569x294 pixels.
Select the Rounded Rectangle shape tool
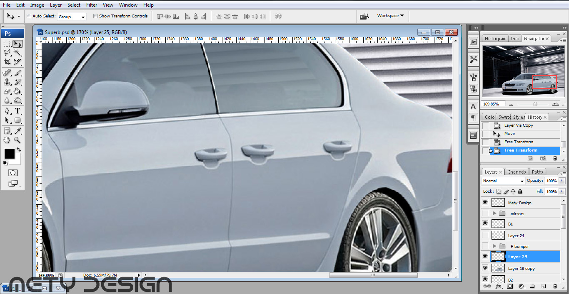pyautogui.click(x=17, y=120)
